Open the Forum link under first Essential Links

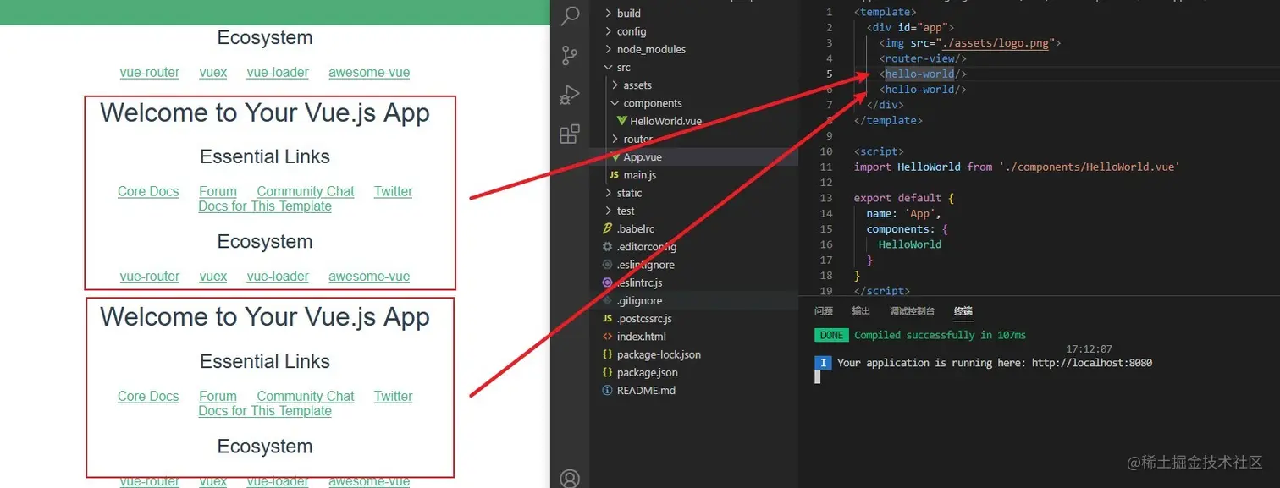click(218, 191)
